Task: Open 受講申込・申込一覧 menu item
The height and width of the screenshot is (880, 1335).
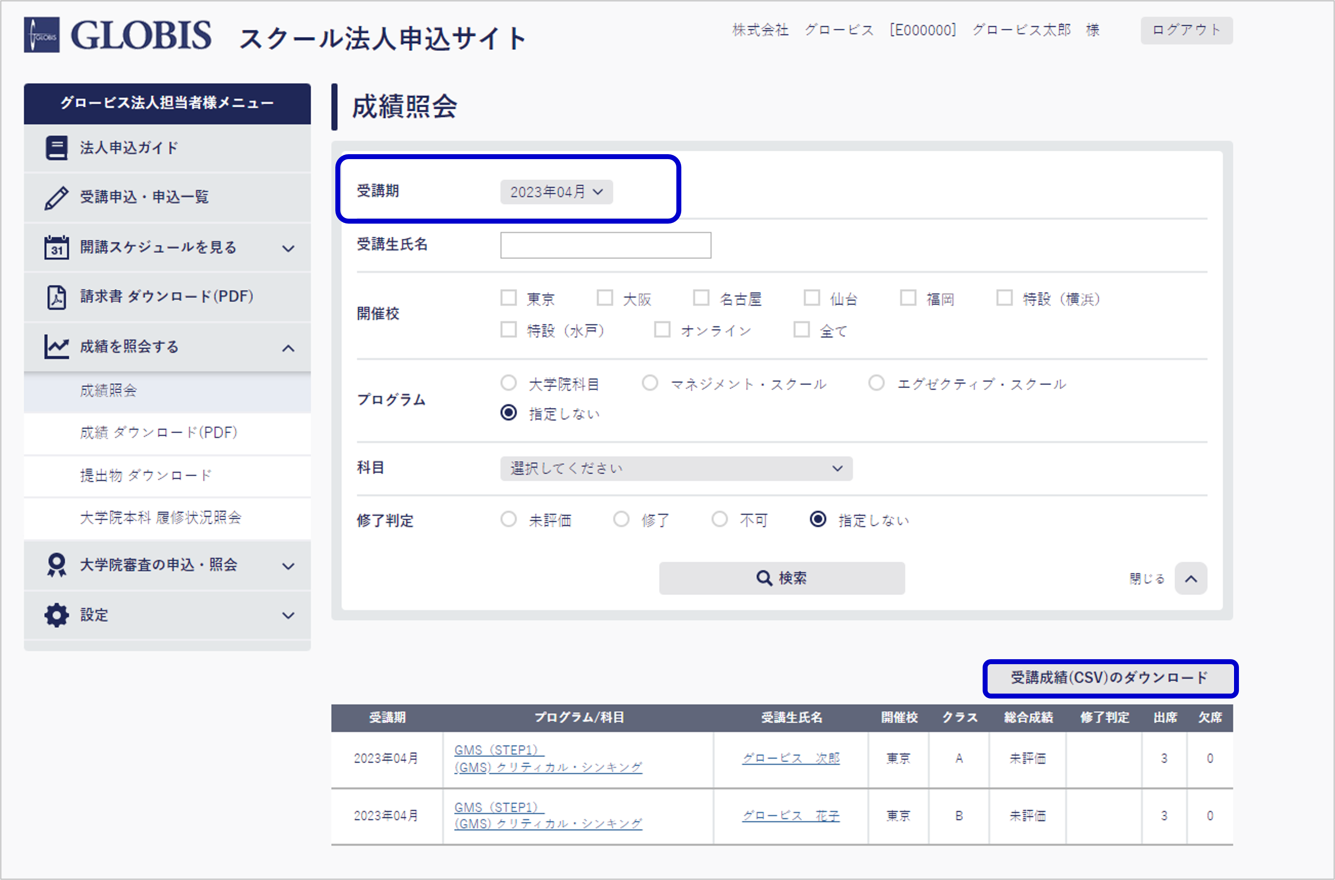Action: pyautogui.click(x=167, y=197)
